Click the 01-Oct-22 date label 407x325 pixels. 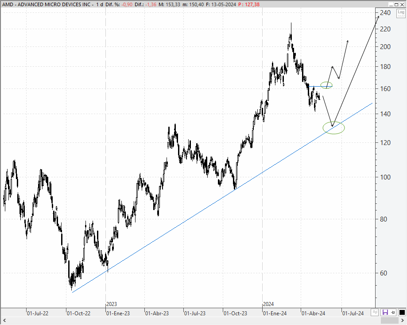point(78,314)
